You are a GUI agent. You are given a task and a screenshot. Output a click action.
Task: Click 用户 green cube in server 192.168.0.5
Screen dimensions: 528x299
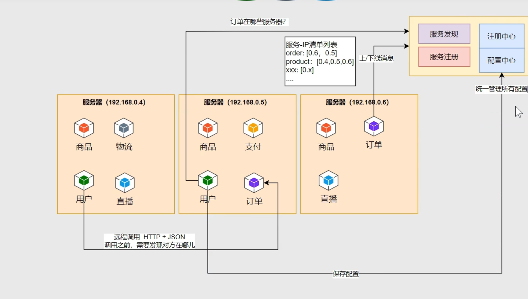tap(208, 180)
